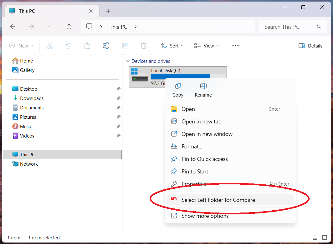The image size is (333, 250).
Task: Click the search magnifier icon
Action: point(319,27)
